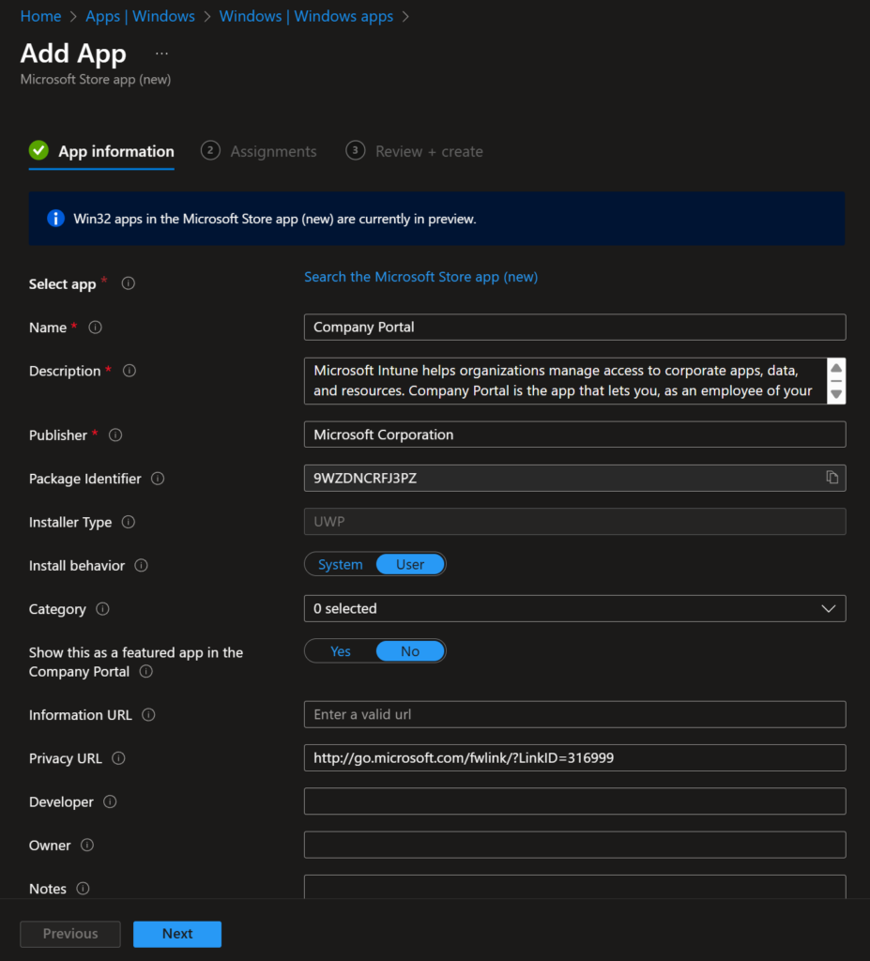This screenshot has width=870, height=961.
Task: Open Windows | Windows apps breadcrumb
Action: pos(306,17)
